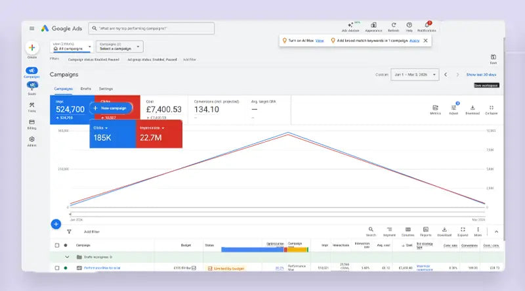Screen dimensions: 525x291
Task: Click the New campaign button
Action: pyautogui.click(x=110, y=108)
